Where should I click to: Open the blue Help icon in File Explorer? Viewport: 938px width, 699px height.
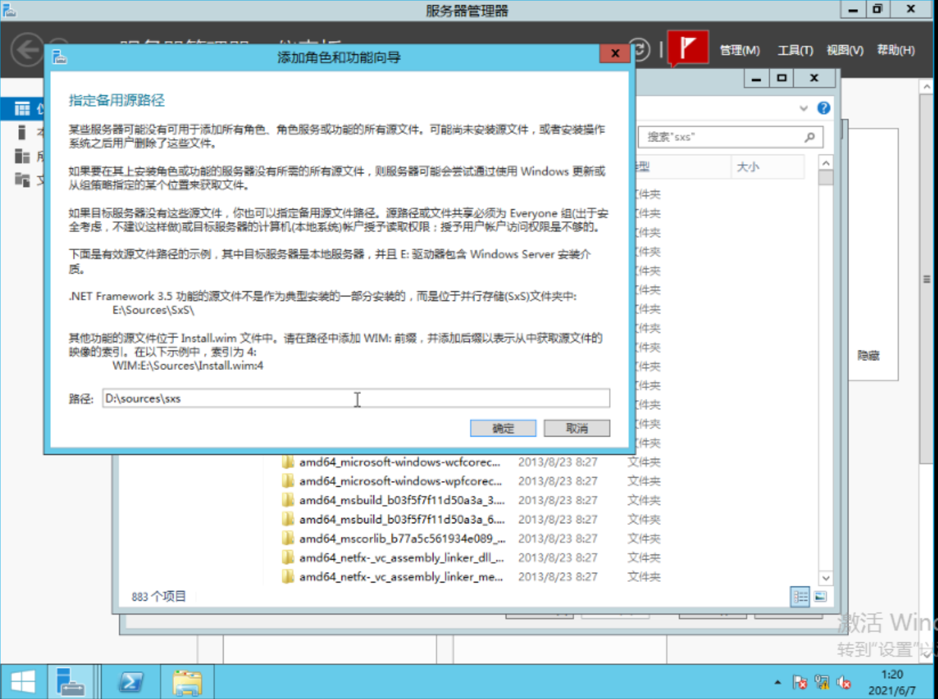(823, 108)
